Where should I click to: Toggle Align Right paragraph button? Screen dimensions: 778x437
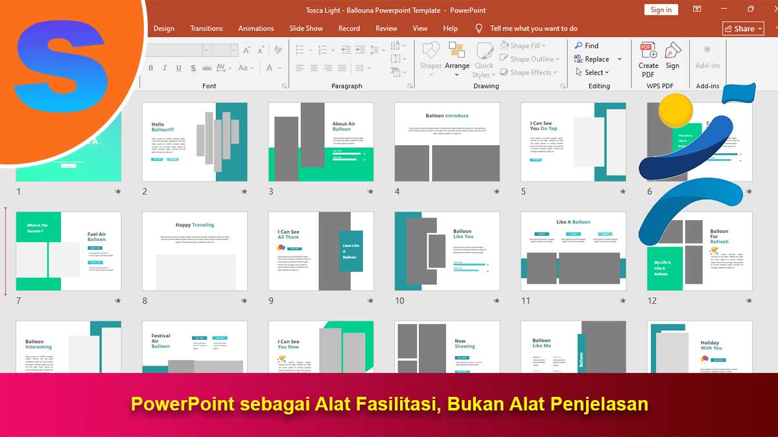pyautogui.click(x=328, y=68)
